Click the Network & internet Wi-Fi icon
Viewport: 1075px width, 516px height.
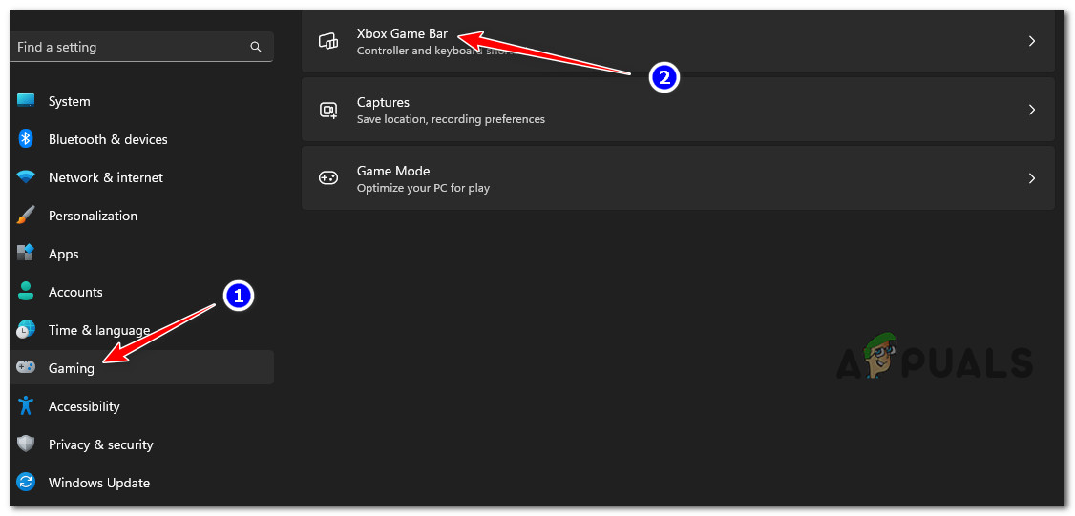click(26, 177)
